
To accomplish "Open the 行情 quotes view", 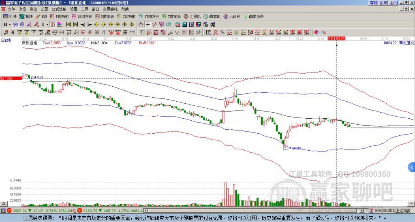I will click(x=10, y=16).
